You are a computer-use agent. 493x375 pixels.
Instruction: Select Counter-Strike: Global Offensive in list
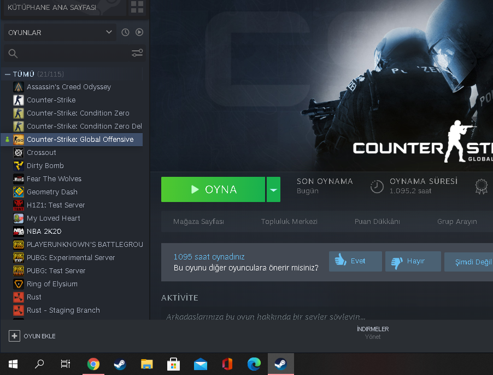pos(72,140)
